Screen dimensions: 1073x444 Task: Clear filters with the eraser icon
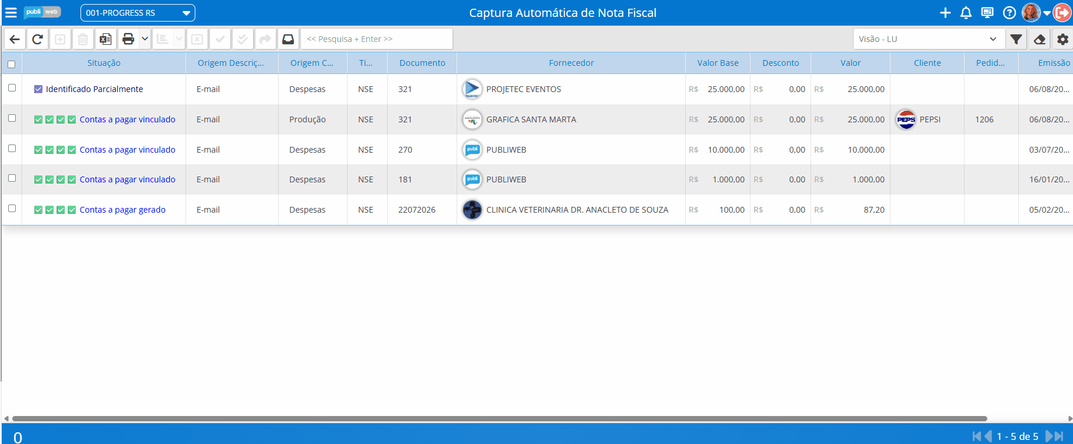(1039, 39)
